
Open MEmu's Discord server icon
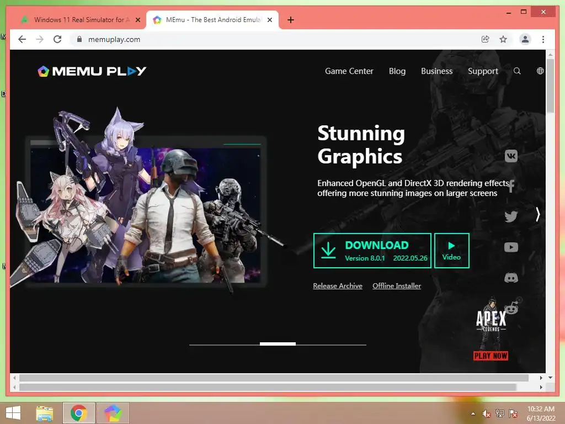tap(511, 278)
